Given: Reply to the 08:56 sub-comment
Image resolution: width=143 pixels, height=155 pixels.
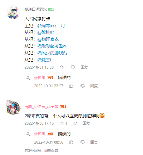Looking at the screenshot, I should [x=94, y=142].
